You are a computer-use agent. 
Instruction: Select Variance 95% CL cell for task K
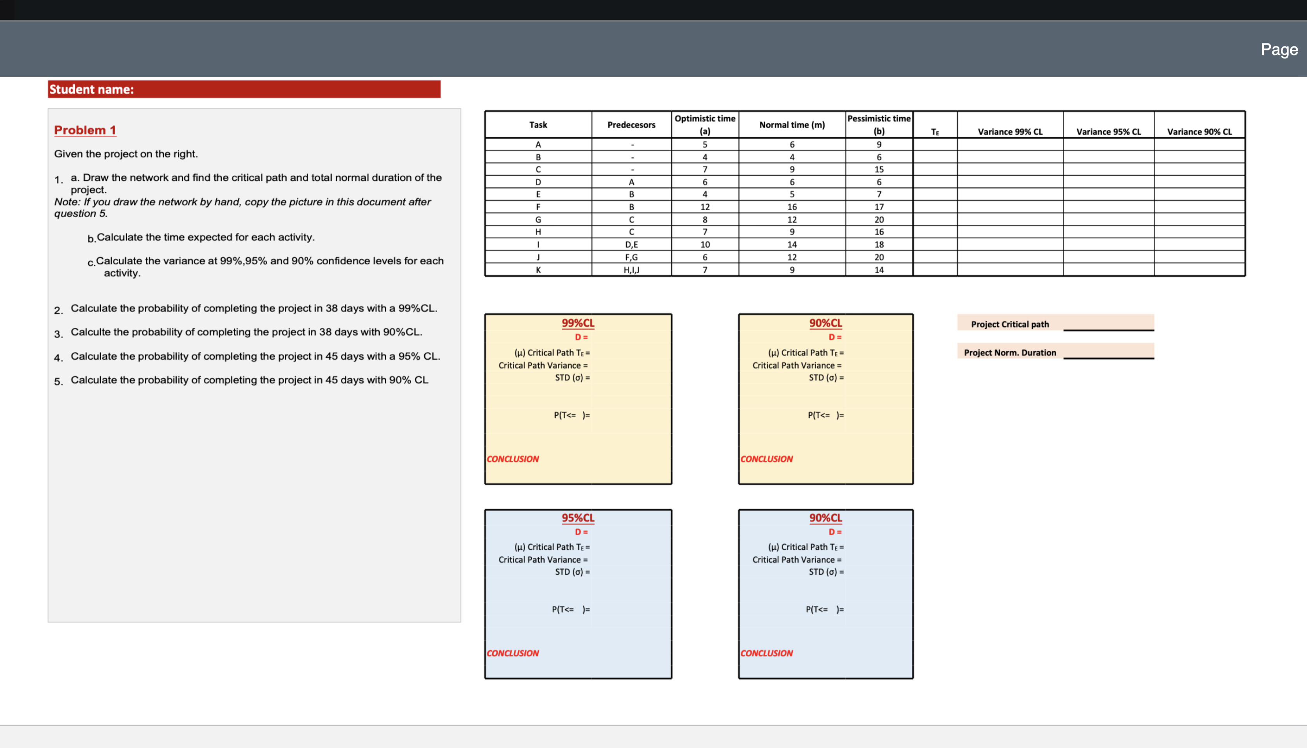click(x=1108, y=270)
